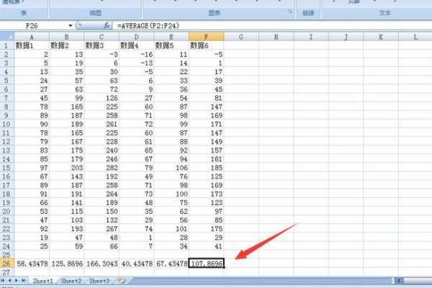Click the 文本 ribbon group label

click(x=384, y=13)
